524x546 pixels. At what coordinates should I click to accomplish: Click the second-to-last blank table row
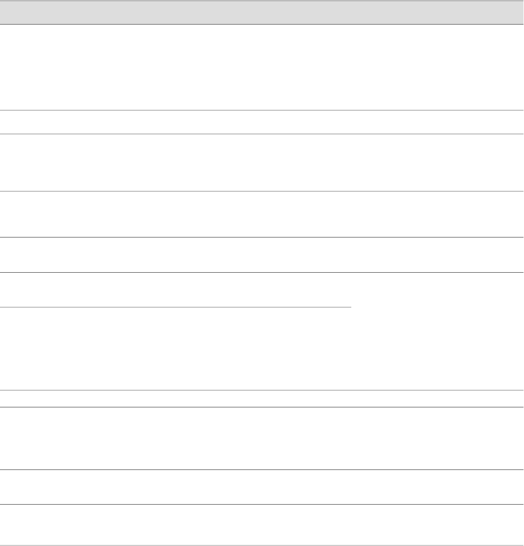262,486
